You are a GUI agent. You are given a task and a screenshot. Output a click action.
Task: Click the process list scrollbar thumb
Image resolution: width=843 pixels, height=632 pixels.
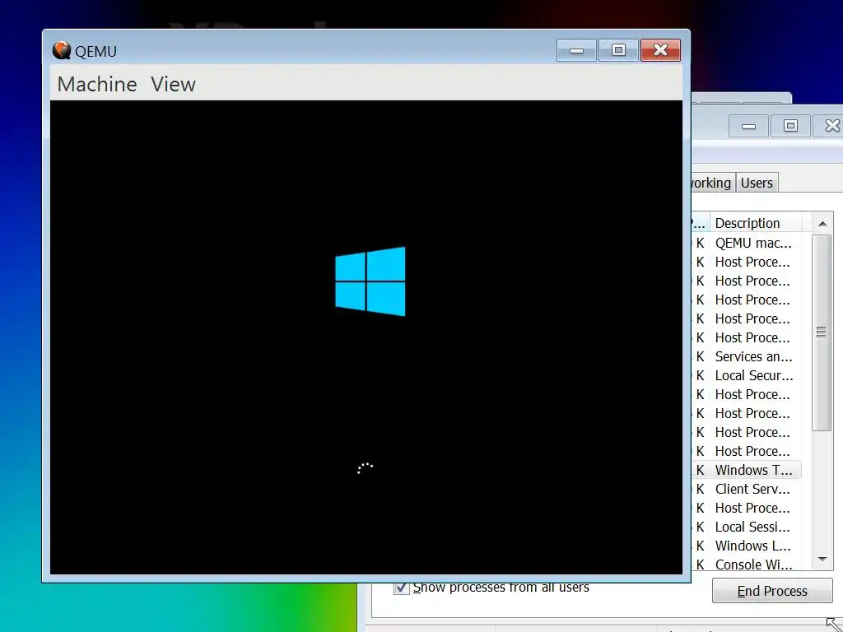(822, 332)
